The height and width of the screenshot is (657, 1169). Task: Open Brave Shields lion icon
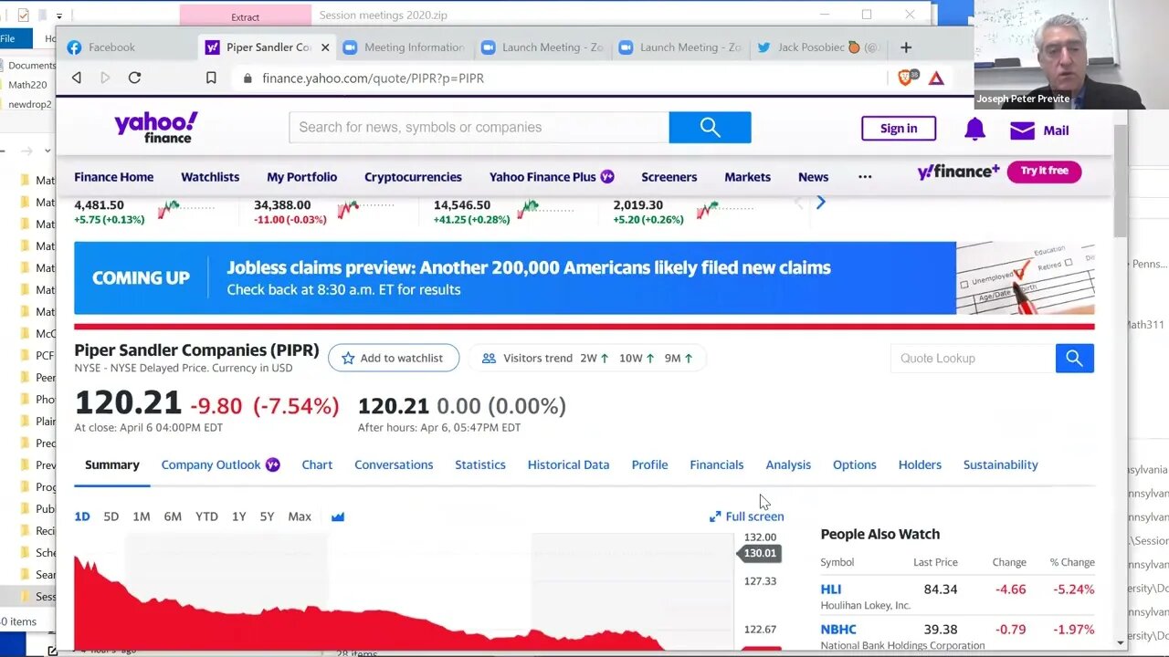(x=907, y=78)
